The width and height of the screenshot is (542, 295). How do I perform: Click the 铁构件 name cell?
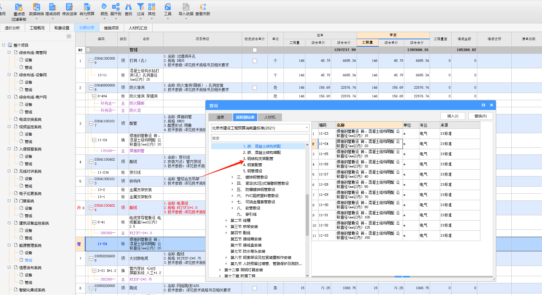[146, 181]
